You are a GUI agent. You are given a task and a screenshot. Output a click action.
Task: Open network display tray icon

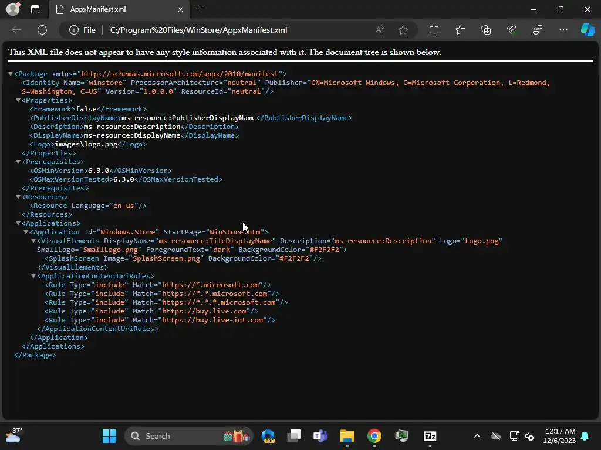pyautogui.click(x=514, y=436)
